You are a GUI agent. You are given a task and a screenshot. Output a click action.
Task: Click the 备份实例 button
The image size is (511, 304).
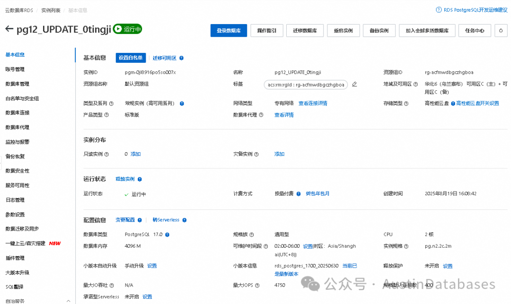click(x=379, y=31)
